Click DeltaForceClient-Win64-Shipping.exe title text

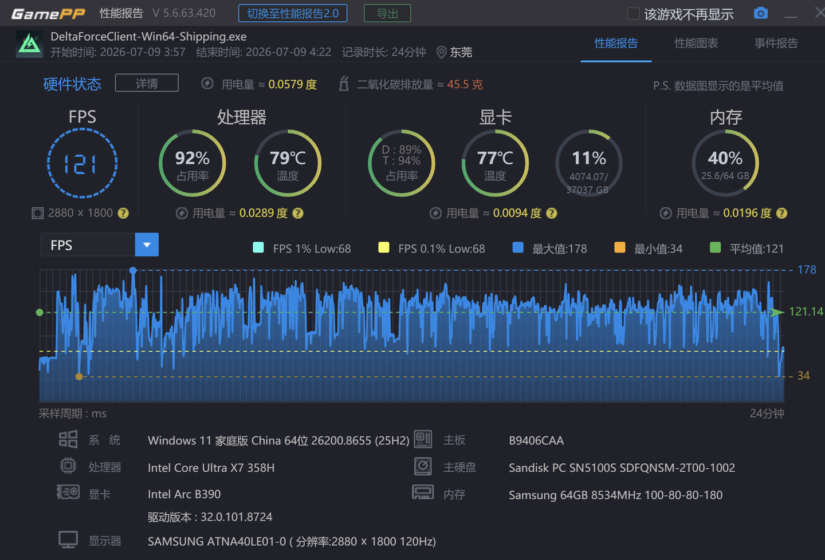pyautogui.click(x=148, y=36)
